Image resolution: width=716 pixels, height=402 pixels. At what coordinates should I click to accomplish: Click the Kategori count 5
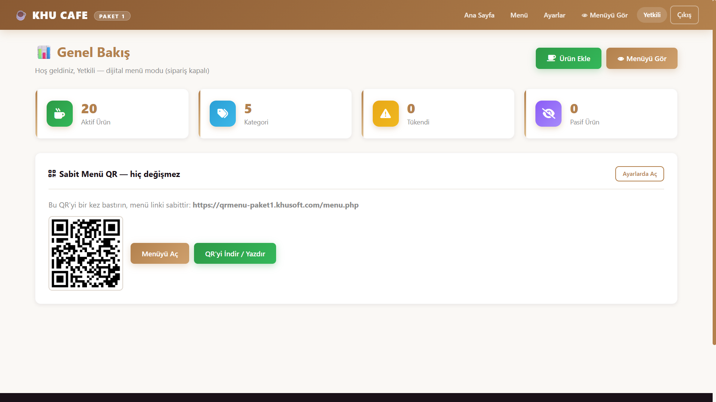[248, 109]
